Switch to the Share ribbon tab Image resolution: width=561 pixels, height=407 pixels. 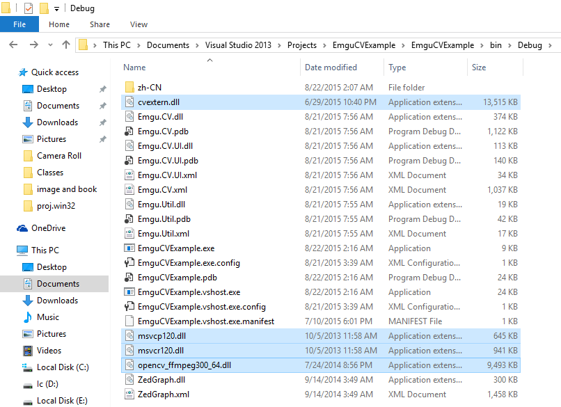100,24
